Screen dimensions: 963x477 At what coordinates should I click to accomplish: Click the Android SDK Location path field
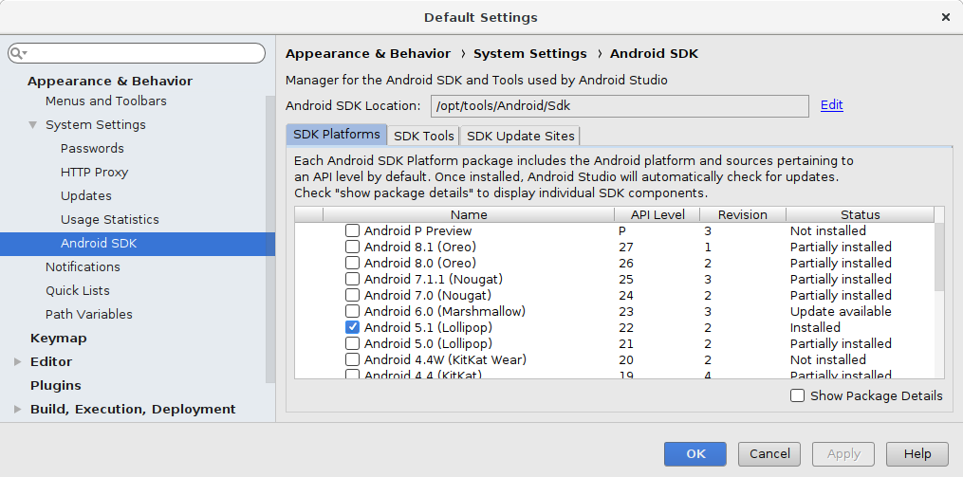[x=620, y=106]
